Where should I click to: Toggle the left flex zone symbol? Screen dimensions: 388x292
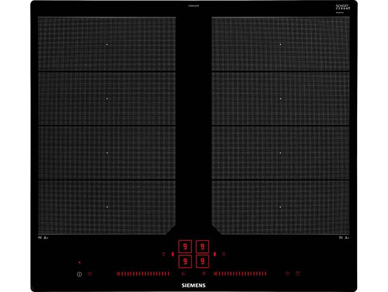coord(163,254)
